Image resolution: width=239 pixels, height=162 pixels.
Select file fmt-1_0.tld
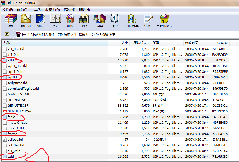pyautogui.click(x=16, y=128)
